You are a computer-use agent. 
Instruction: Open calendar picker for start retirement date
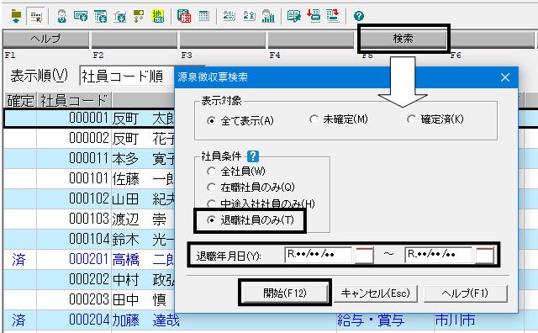[363, 255]
